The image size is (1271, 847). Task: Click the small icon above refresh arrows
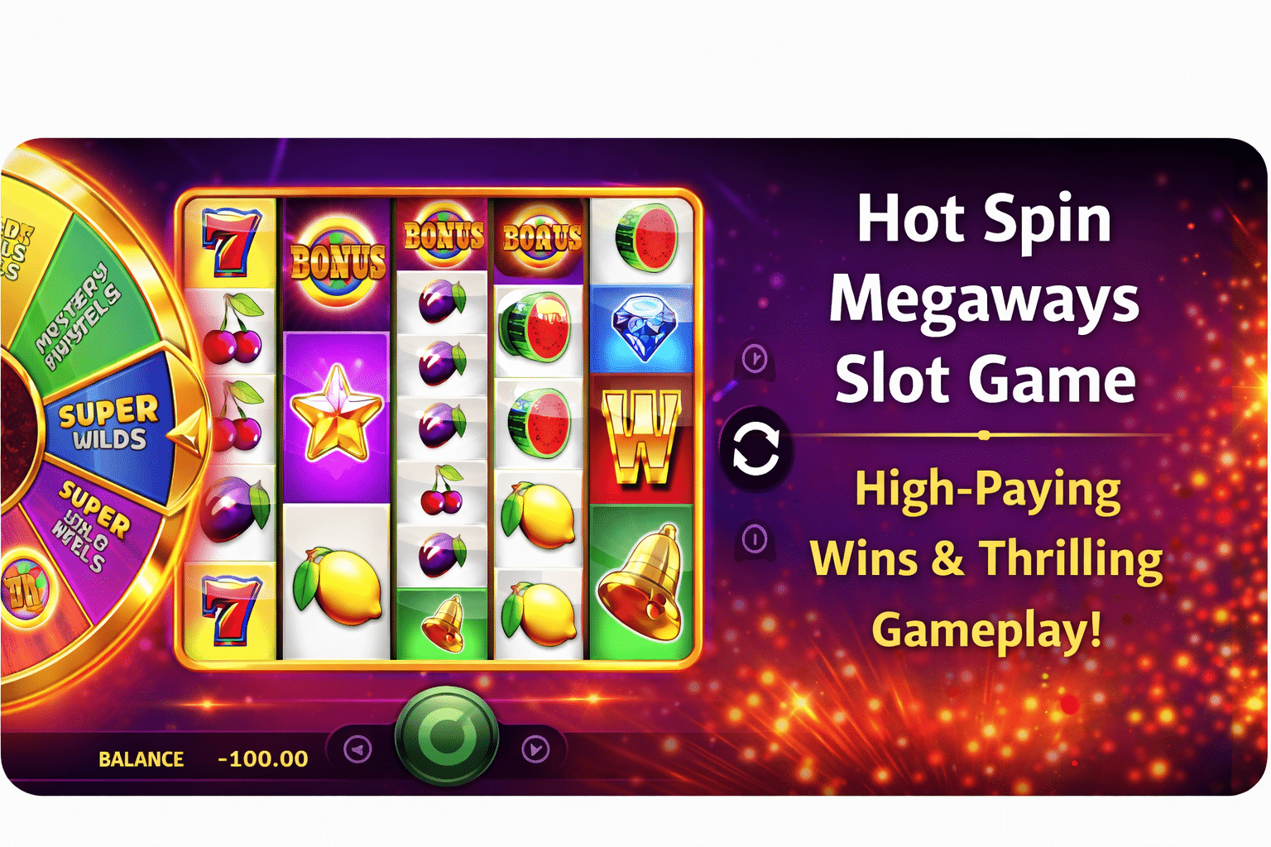[755, 359]
